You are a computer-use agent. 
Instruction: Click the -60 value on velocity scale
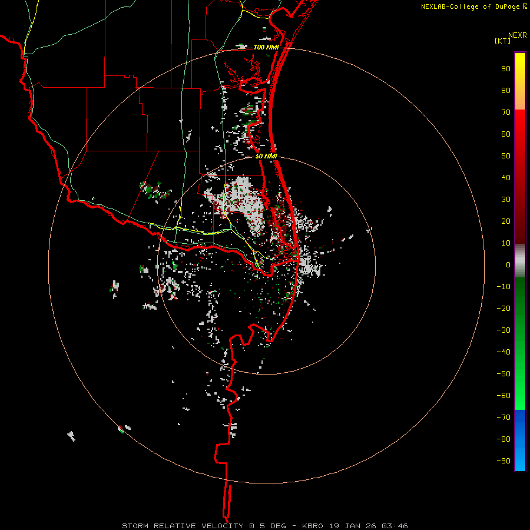pyautogui.click(x=503, y=396)
